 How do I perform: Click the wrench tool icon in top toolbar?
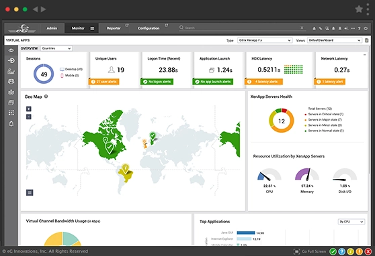(x=321, y=28)
